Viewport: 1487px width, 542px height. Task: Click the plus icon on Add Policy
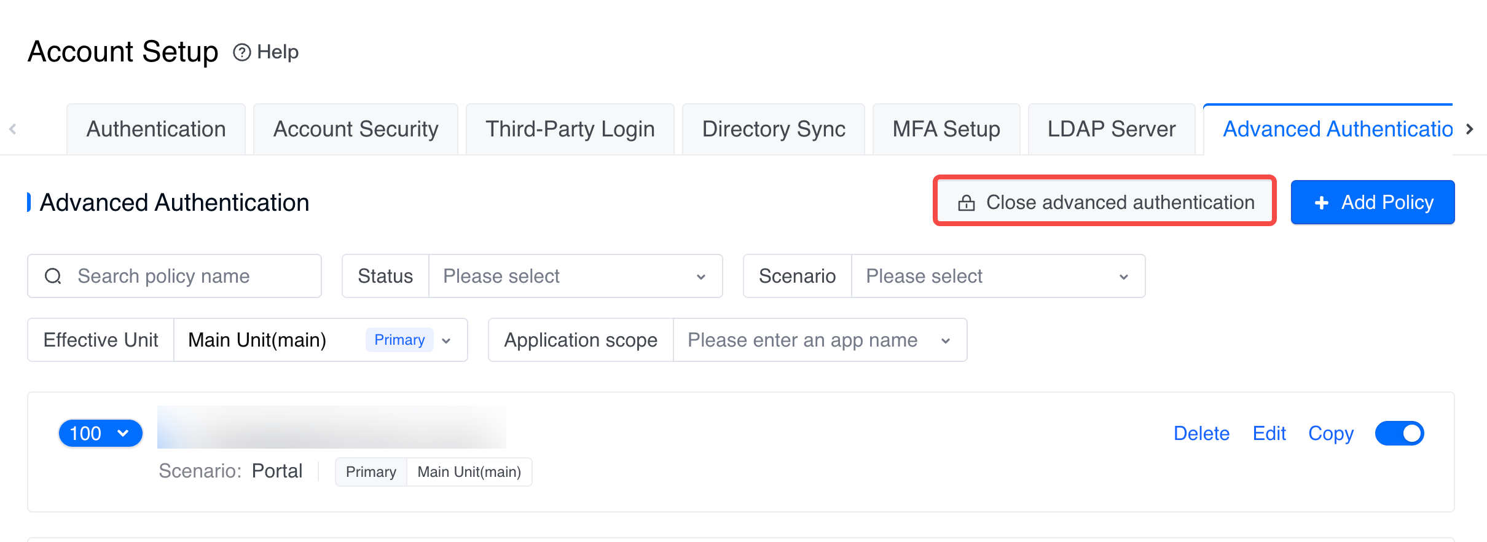pos(1321,203)
